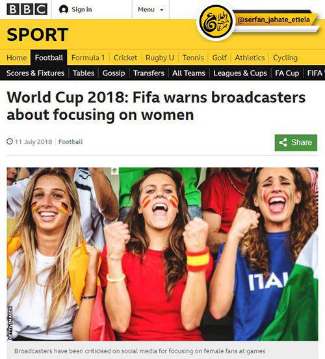Click the clock icon beside 11 July 2018
This screenshot has width=325, height=359.
click(10, 142)
